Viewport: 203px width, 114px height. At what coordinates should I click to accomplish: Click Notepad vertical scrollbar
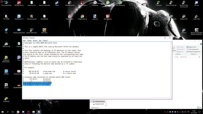click(x=171, y=70)
